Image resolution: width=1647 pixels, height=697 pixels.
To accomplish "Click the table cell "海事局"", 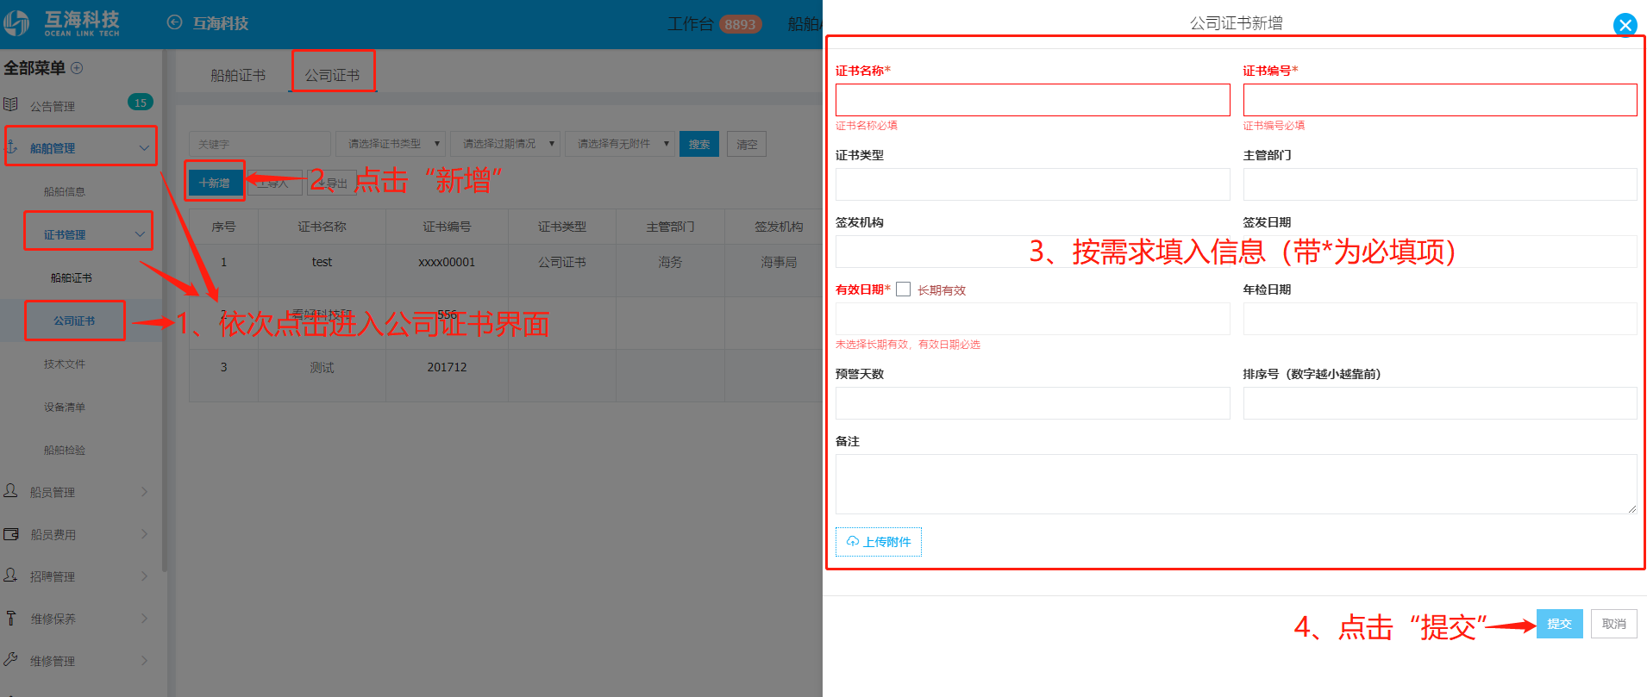I will tap(779, 262).
